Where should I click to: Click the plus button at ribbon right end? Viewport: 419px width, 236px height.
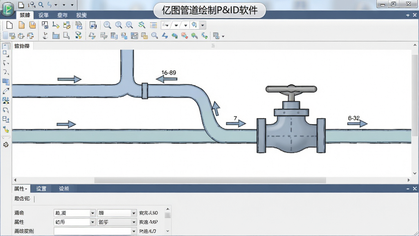pyautogui.click(x=408, y=15)
